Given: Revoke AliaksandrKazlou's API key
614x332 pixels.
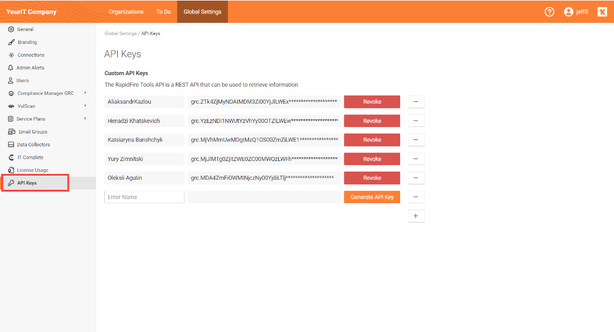Looking at the screenshot, I should [372, 102].
